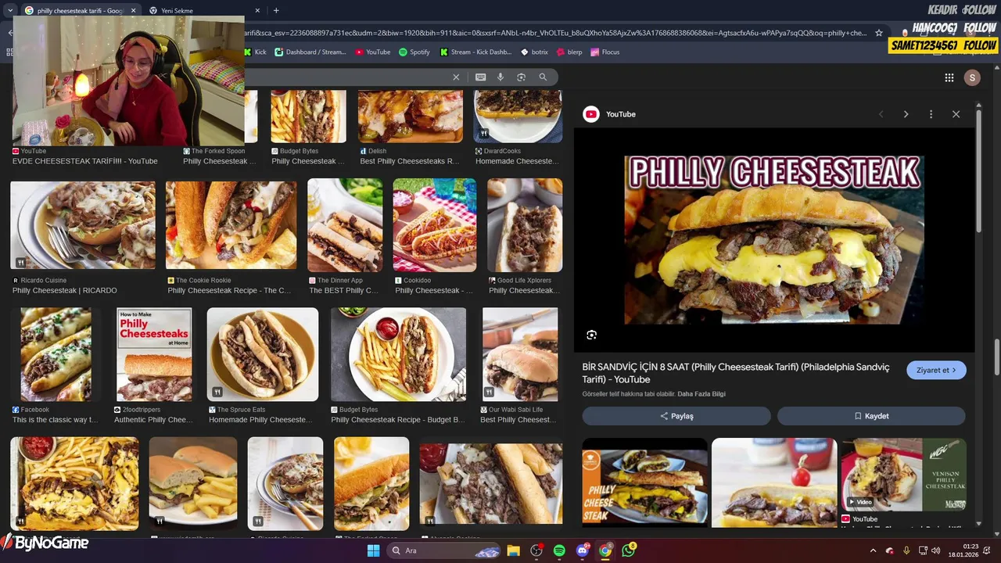Viewport: 1001px width, 563px height.
Task: Open related Philly Cheese Steak orange thumbnail
Action: coord(645,481)
